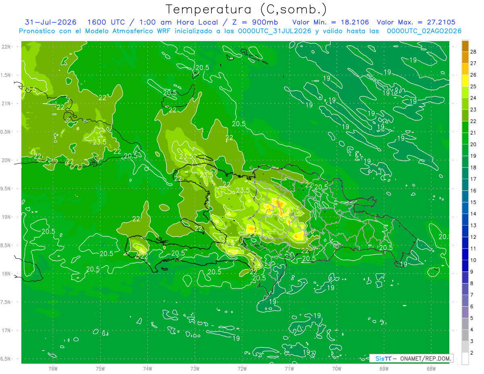Click the 74W longitude axis label
The image size is (484, 374).
pos(147,369)
